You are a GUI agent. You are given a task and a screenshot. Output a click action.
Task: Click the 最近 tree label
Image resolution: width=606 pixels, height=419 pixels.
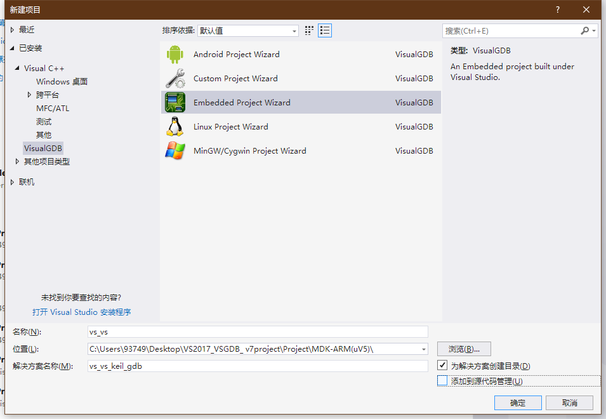point(27,30)
